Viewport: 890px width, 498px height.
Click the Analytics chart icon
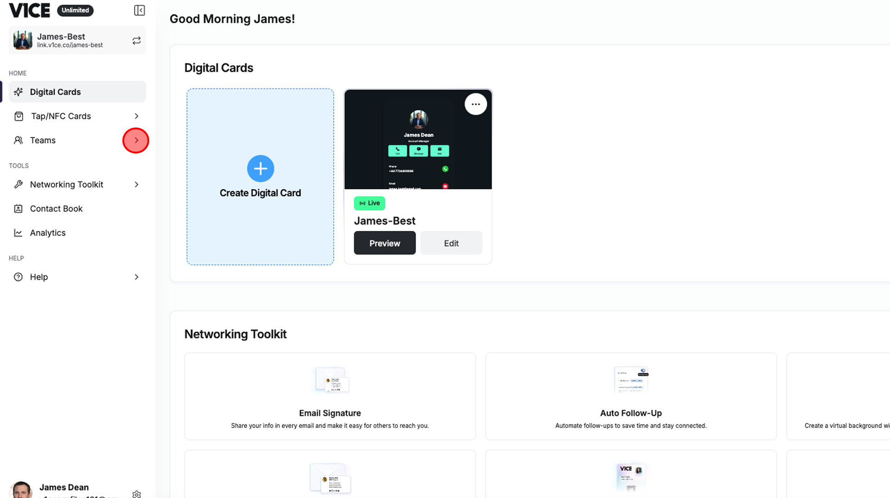[19, 233]
